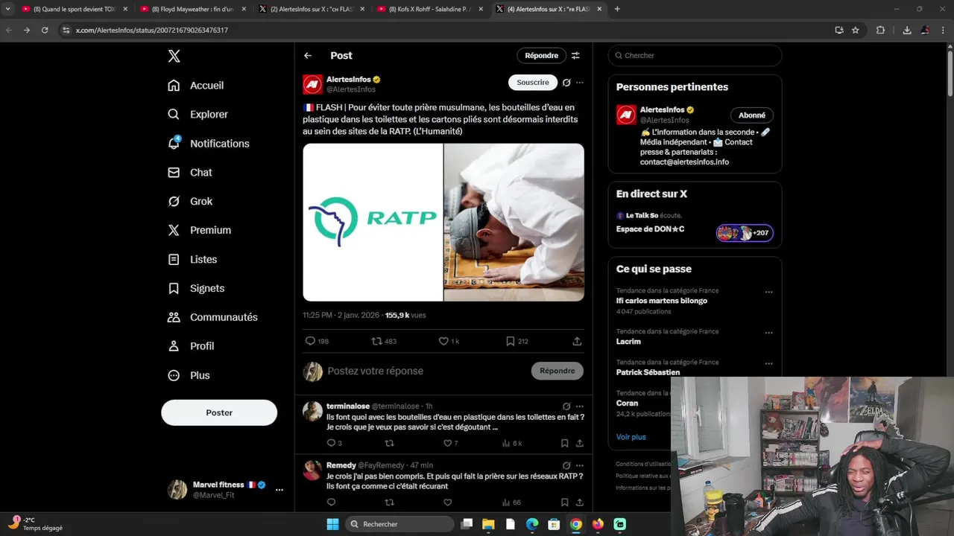Open Windows Start menu

click(x=332, y=524)
